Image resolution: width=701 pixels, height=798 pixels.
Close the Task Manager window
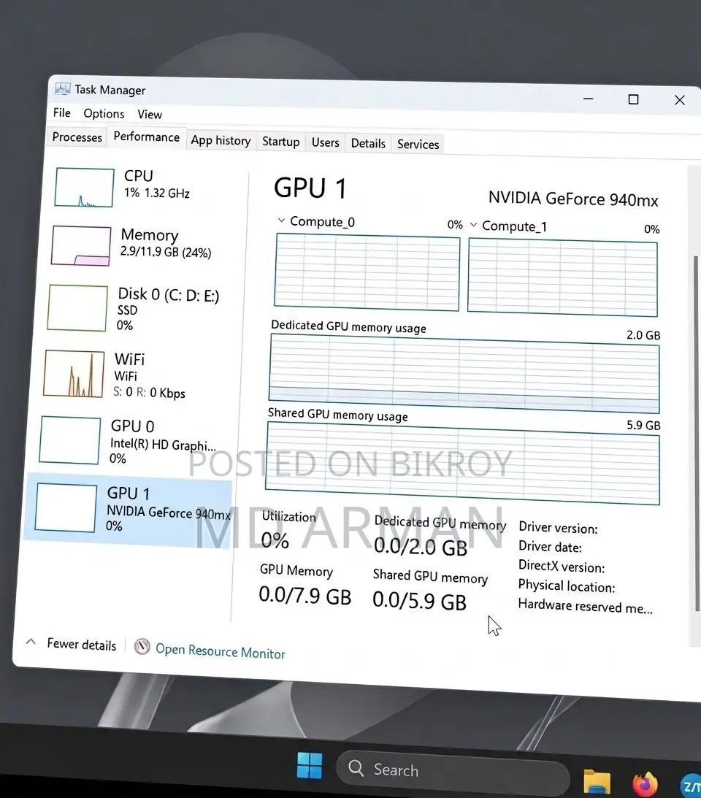[680, 100]
